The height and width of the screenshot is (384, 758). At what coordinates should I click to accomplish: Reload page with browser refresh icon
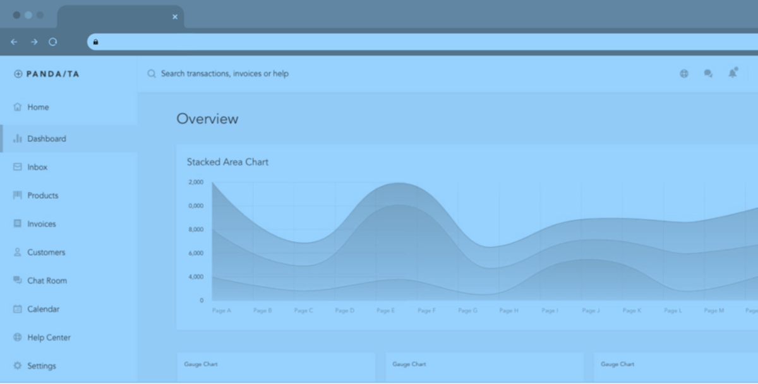(x=53, y=42)
